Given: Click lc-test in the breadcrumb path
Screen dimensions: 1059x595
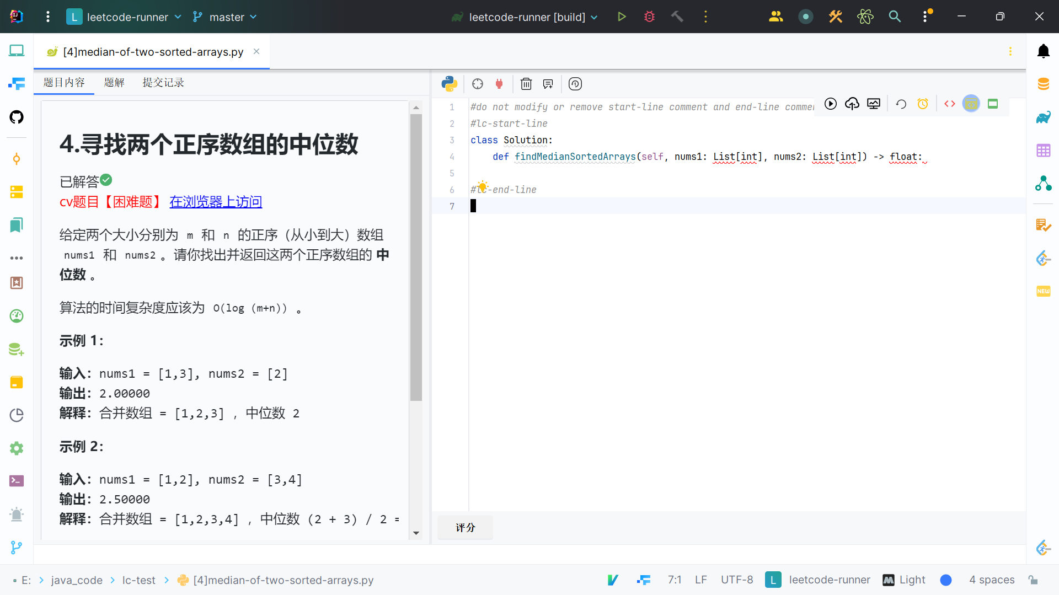Looking at the screenshot, I should (x=138, y=580).
